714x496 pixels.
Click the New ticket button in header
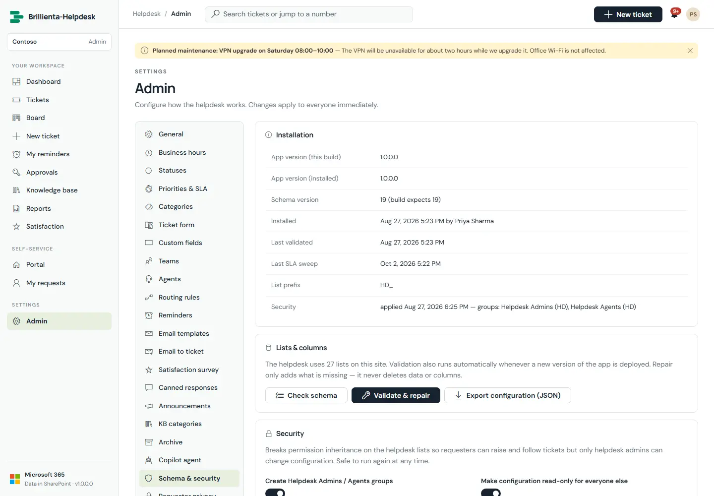point(628,14)
